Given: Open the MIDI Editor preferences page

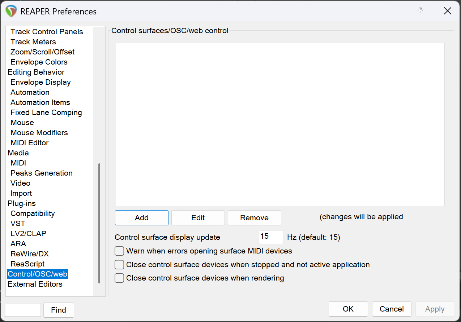Looking at the screenshot, I should coord(29,143).
